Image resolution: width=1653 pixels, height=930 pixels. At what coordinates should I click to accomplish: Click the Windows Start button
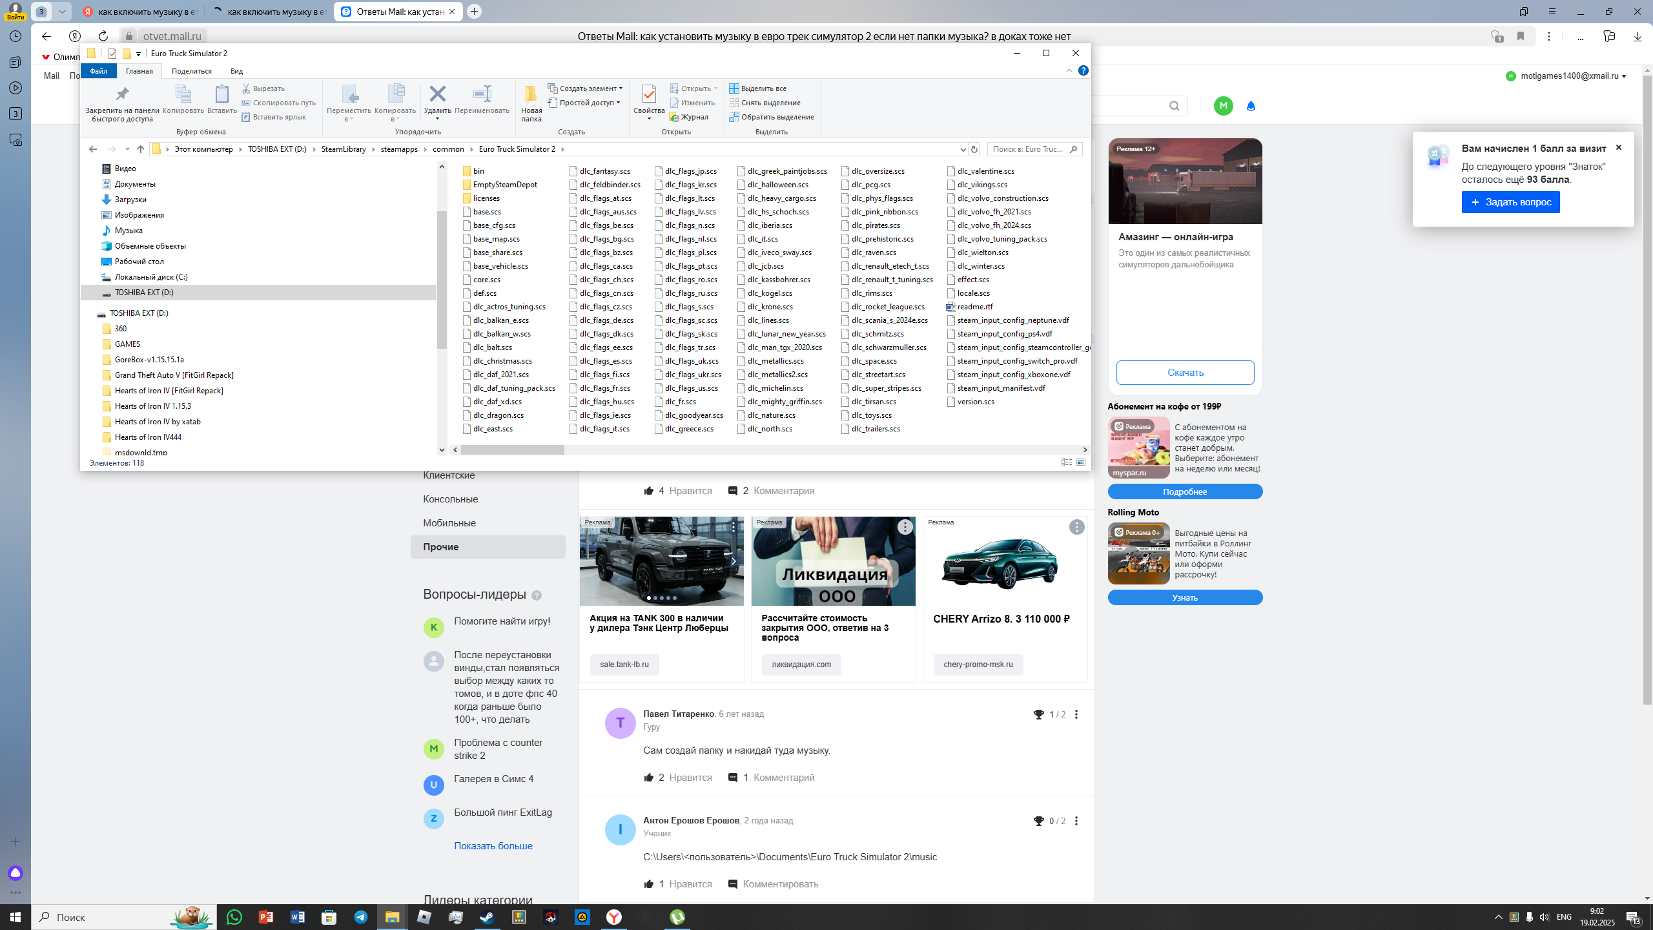point(15,917)
